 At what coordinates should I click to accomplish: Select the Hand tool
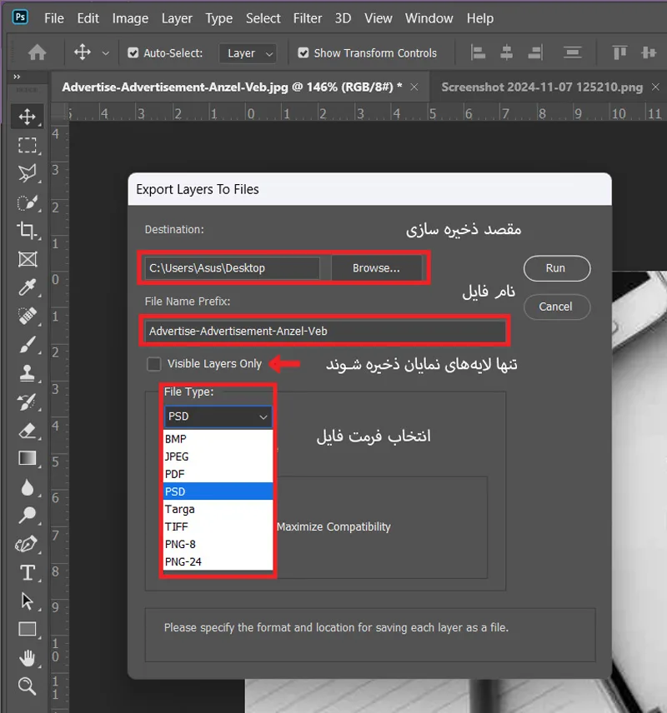(28, 658)
